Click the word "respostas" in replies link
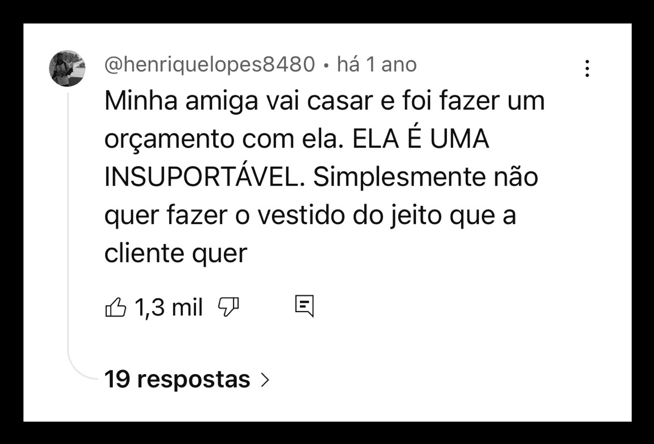Viewport: 654px width, 444px height. point(193,379)
